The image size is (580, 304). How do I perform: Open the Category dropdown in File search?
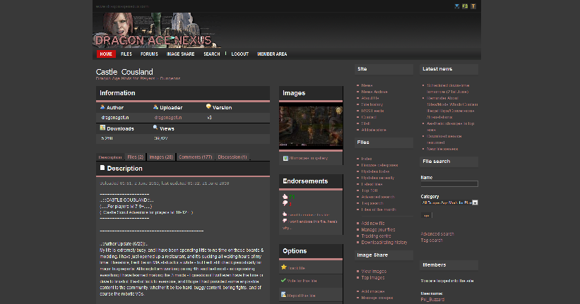coord(449,202)
